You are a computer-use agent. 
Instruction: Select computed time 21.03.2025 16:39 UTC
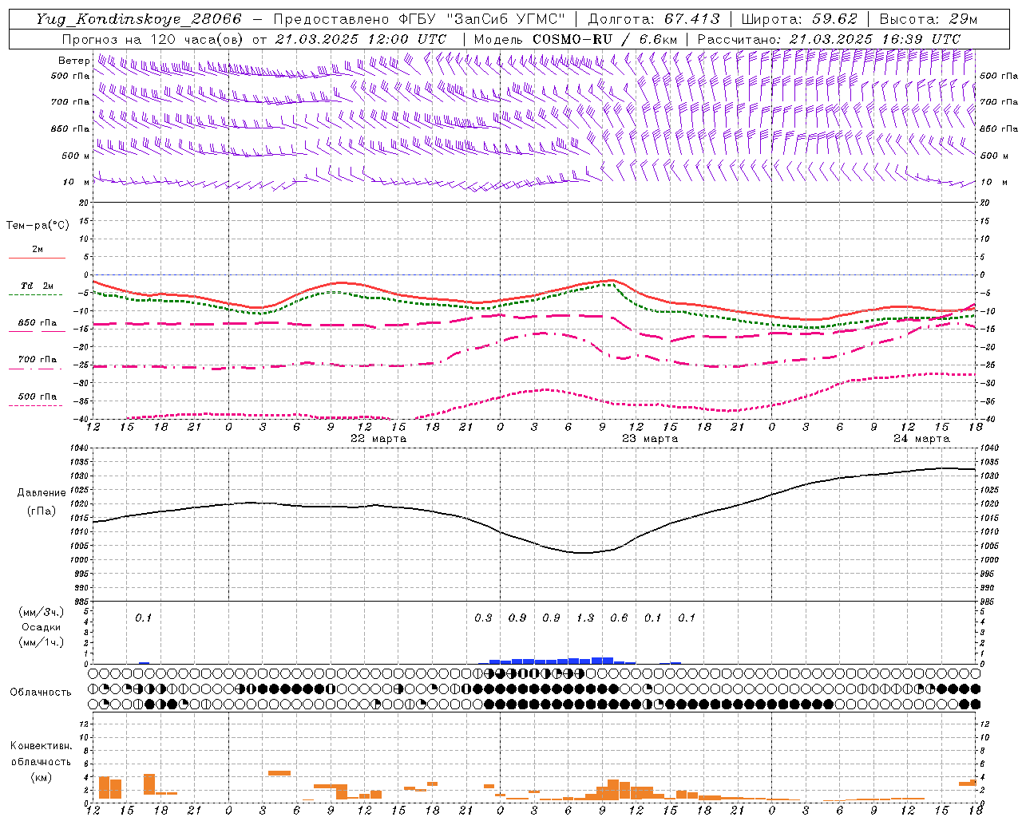(x=875, y=39)
